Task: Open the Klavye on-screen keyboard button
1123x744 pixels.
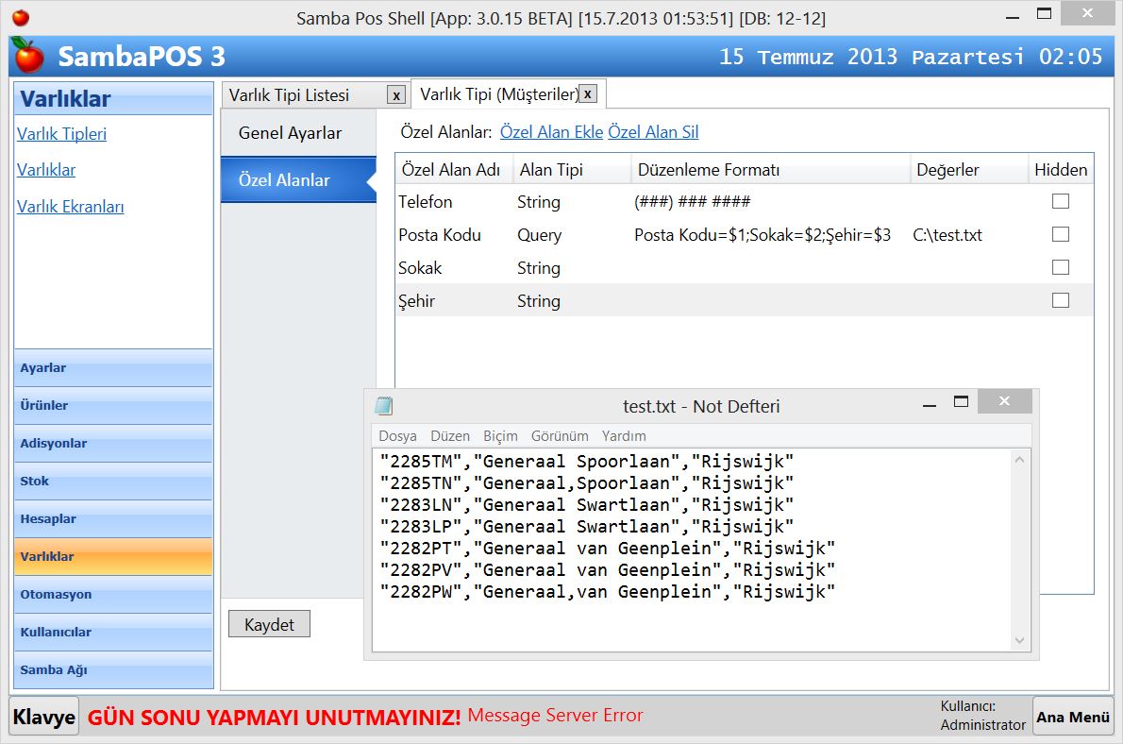Action: (x=43, y=717)
